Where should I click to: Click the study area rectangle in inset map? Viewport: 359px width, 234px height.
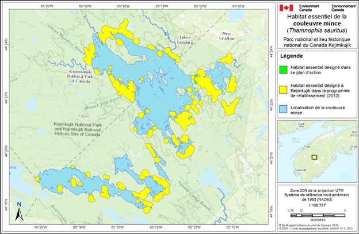tap(314, 156)
